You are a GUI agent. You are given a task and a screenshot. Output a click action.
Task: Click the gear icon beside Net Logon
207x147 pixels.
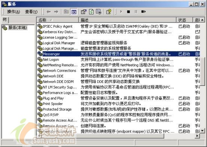pyautogui.click(x=40, y=59)
